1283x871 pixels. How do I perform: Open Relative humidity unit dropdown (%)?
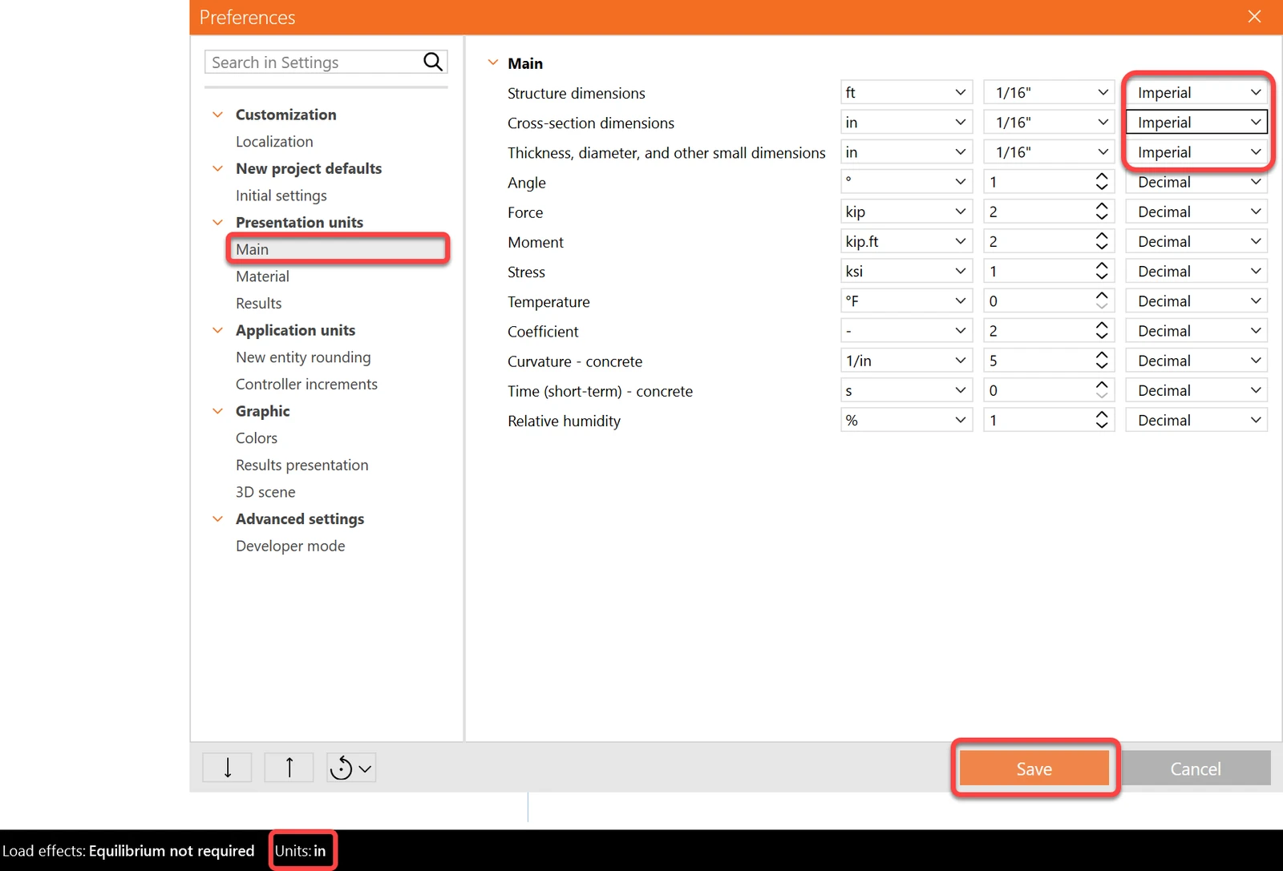tap(906, 420)
